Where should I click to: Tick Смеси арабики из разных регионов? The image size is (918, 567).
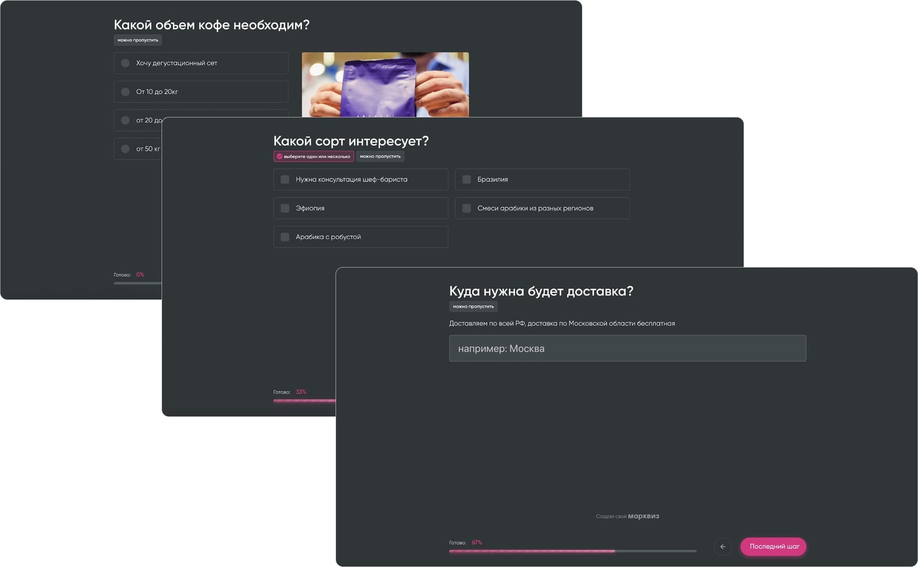[x=467, y=208]
